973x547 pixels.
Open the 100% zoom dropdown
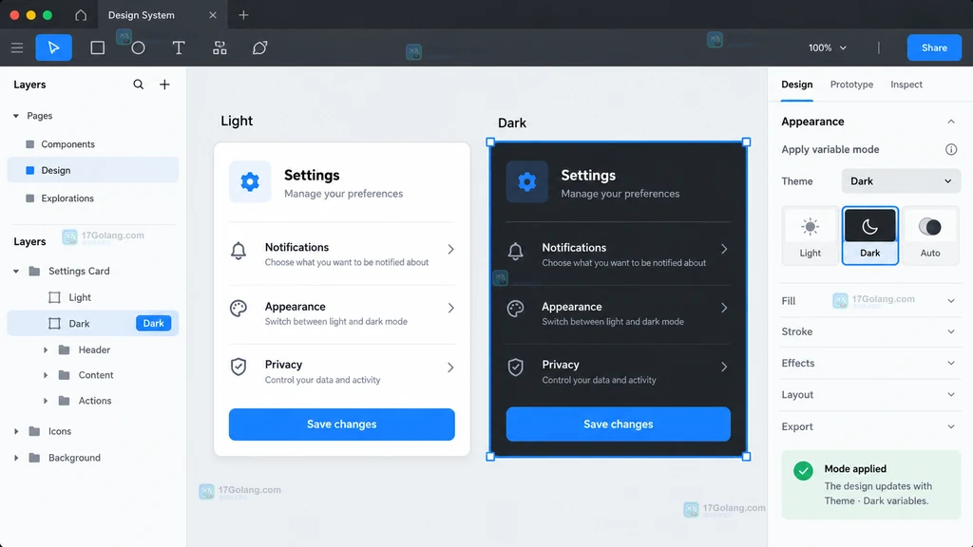point(828,47)
